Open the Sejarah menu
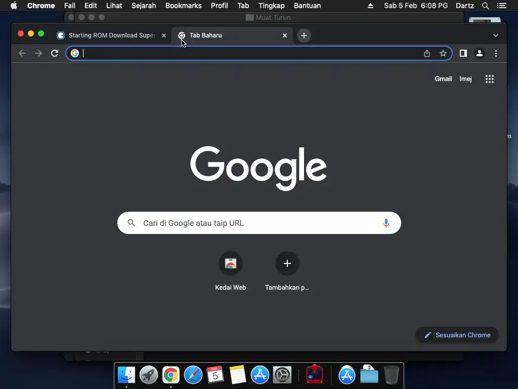The image size is (518, 389). (144, 6)
